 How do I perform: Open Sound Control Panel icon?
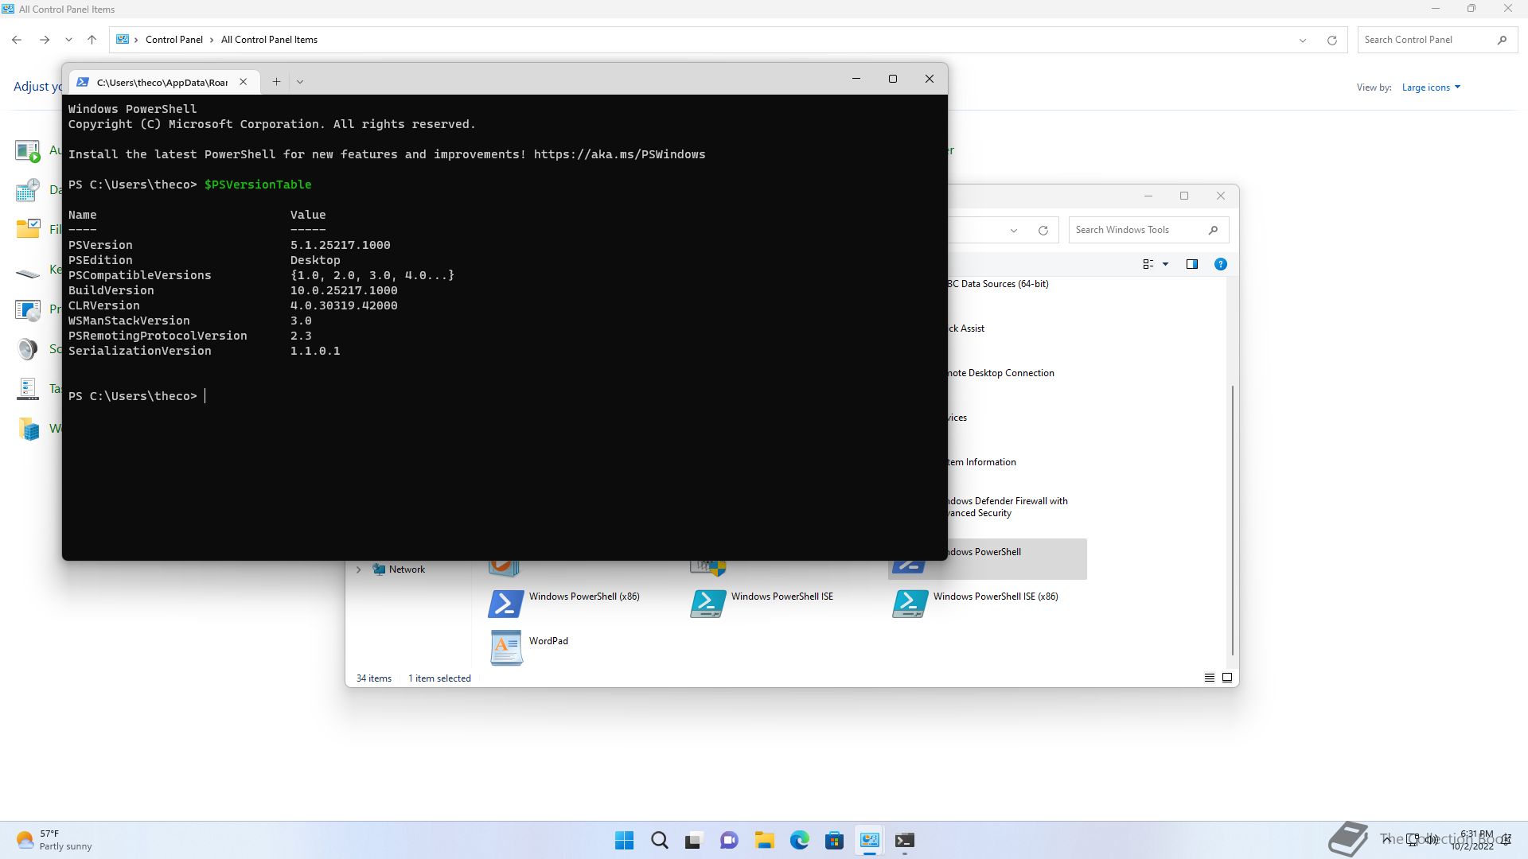(x=28, y=349)
